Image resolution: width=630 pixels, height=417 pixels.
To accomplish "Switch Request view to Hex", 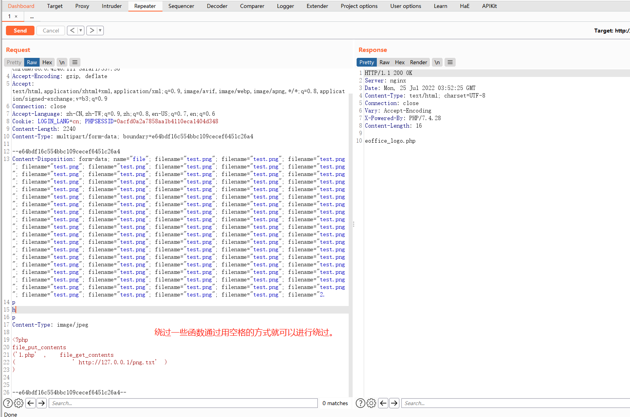I will 47,62.
